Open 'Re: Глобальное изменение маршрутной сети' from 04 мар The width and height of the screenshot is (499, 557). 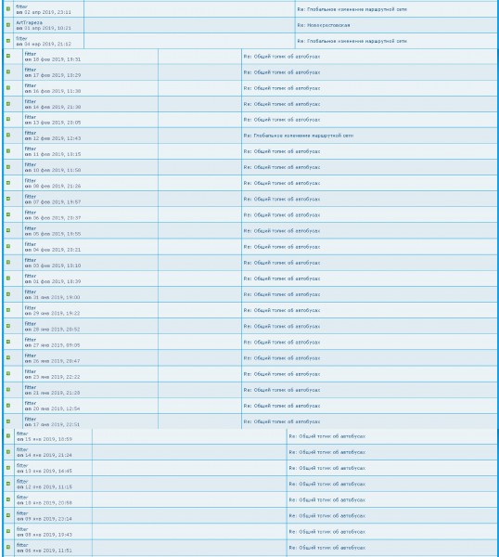(352, 41)
